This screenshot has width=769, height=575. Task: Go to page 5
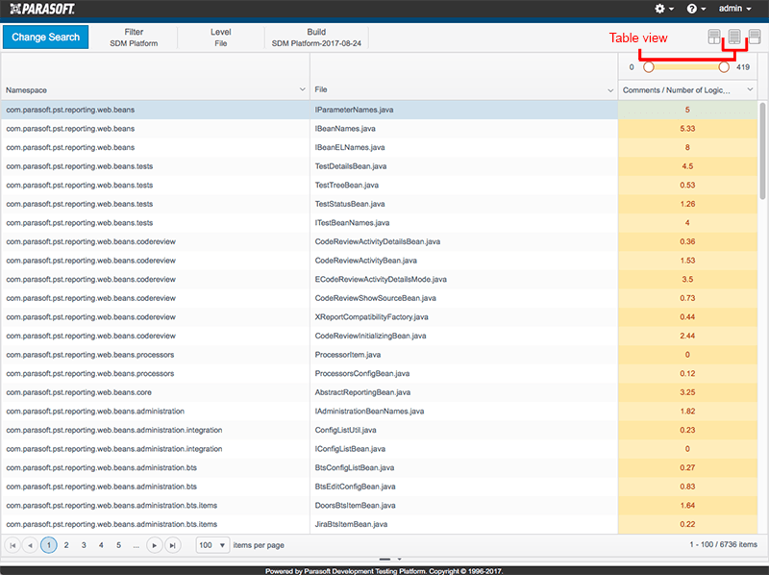118,545
